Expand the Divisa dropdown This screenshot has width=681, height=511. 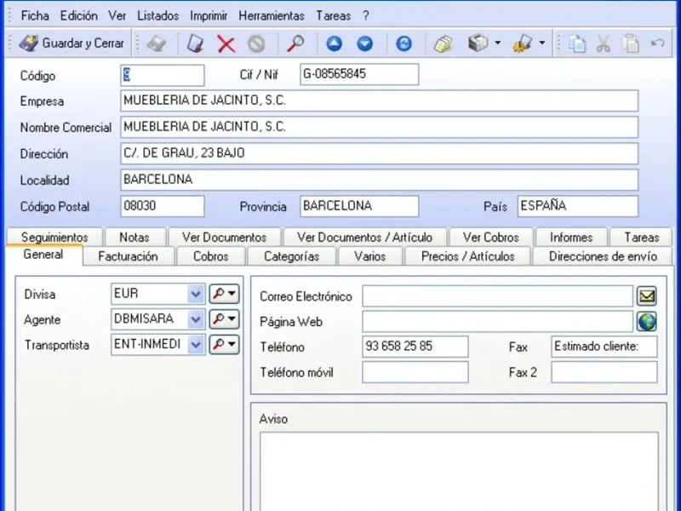pos(197,295)
